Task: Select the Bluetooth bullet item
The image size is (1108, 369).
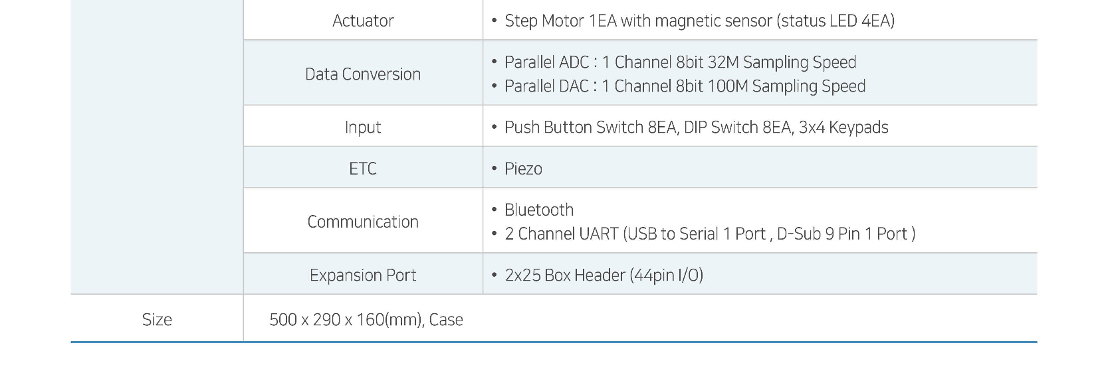Action: click(539, 210)
